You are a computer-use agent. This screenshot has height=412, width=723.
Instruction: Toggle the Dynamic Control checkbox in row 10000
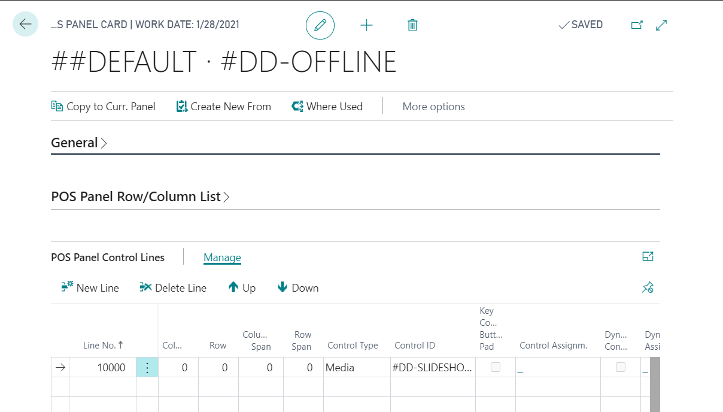pos(621,367)
